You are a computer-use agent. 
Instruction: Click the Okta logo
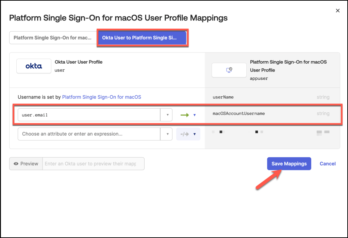(34, 66)
